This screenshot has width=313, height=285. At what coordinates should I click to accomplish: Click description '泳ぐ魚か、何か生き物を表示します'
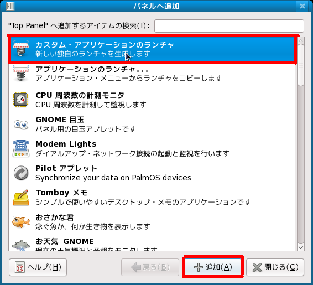pyautogui.click(x=93, y=226)
